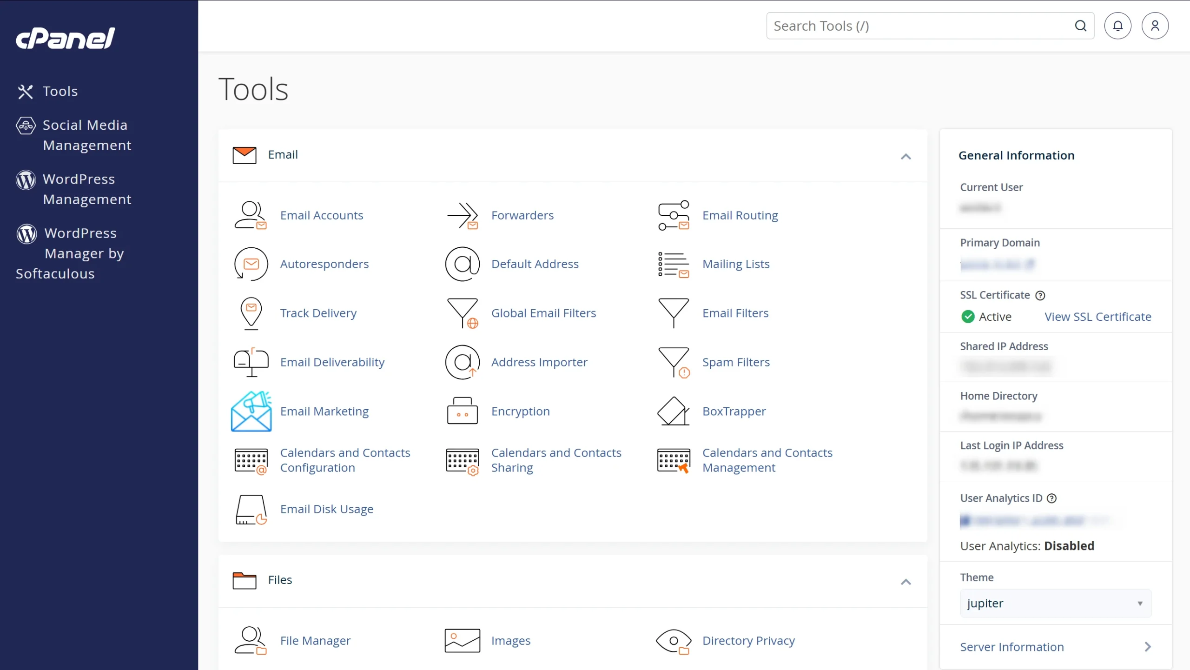Screen dimensions: 1190x670
Task: Click the Mailing Lists icon
Action: 674,265
